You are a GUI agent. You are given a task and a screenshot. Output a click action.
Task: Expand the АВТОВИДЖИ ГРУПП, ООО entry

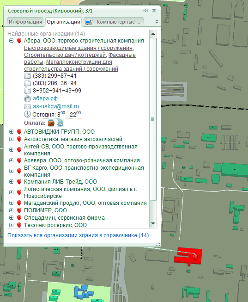click(12, 131)
